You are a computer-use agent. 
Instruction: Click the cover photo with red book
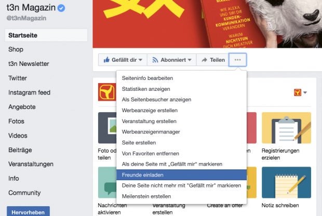(x=207, y=24)
